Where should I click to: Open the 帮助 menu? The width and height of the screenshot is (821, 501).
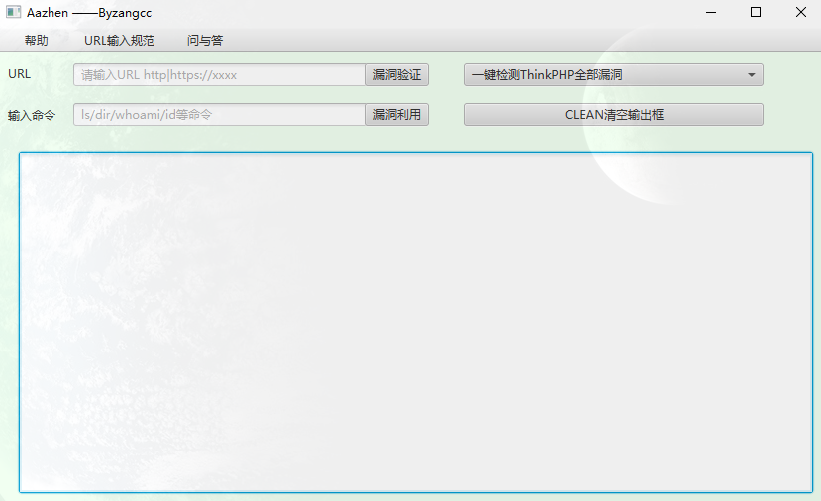(36, 41)
